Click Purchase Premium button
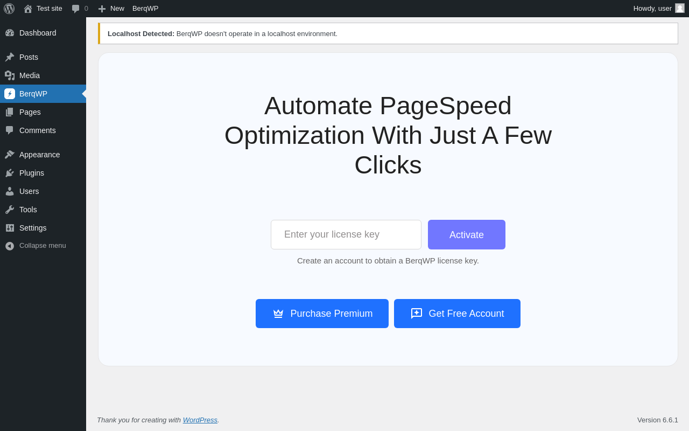689x431 pixels. (x=322, y=314)
